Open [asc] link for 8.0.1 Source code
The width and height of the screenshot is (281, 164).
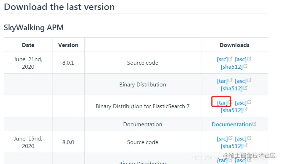pyautogui.click(x=241, y=59)
